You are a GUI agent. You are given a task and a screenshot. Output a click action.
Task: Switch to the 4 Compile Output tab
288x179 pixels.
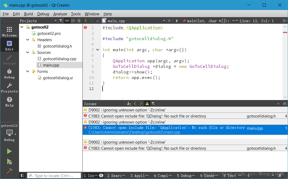[162, 176]
